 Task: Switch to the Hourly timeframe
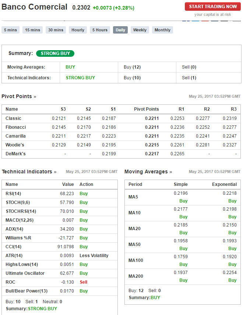[78, 30]
